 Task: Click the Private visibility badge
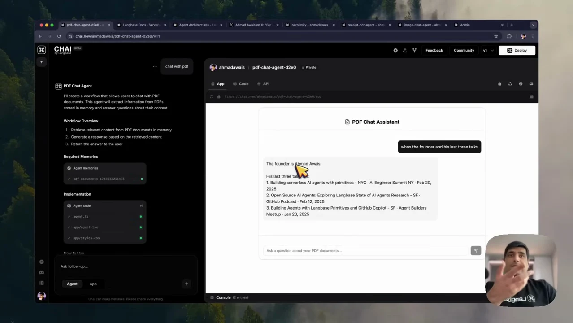[309, 67]
